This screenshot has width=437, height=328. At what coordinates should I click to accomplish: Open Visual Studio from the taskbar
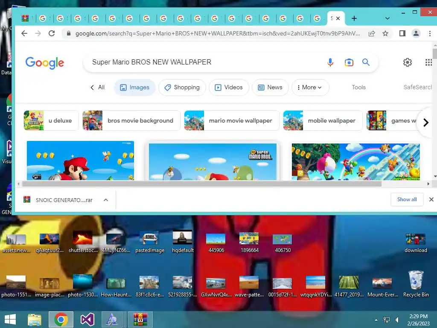pos(87,319)
